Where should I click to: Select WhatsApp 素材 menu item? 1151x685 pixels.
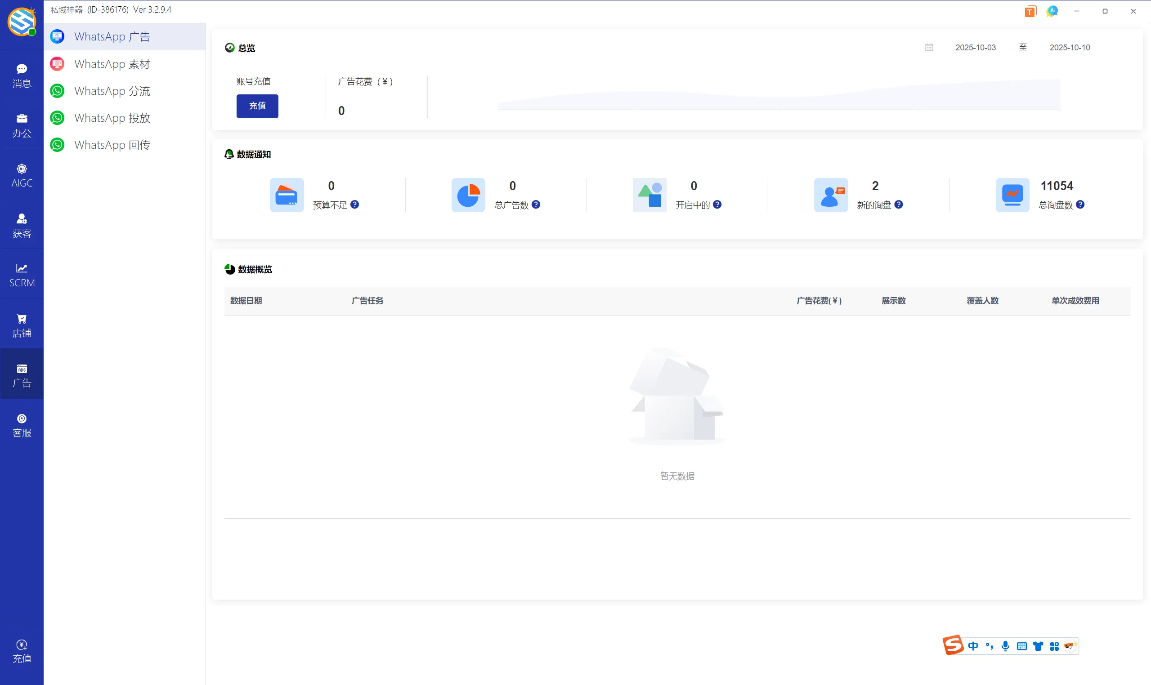112,64
